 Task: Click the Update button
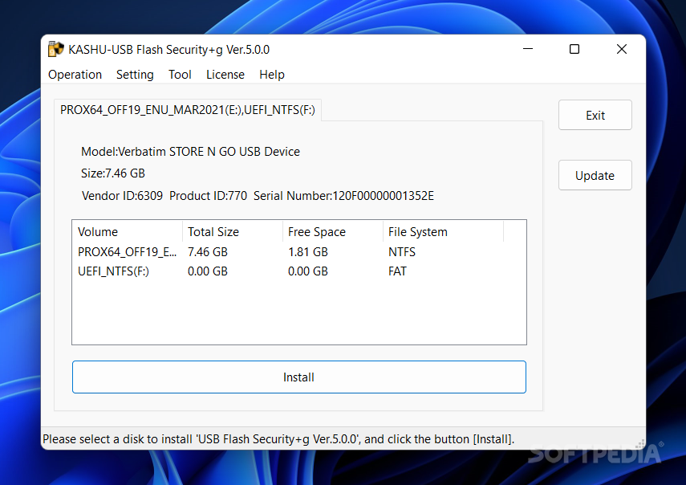coord(595,176)
